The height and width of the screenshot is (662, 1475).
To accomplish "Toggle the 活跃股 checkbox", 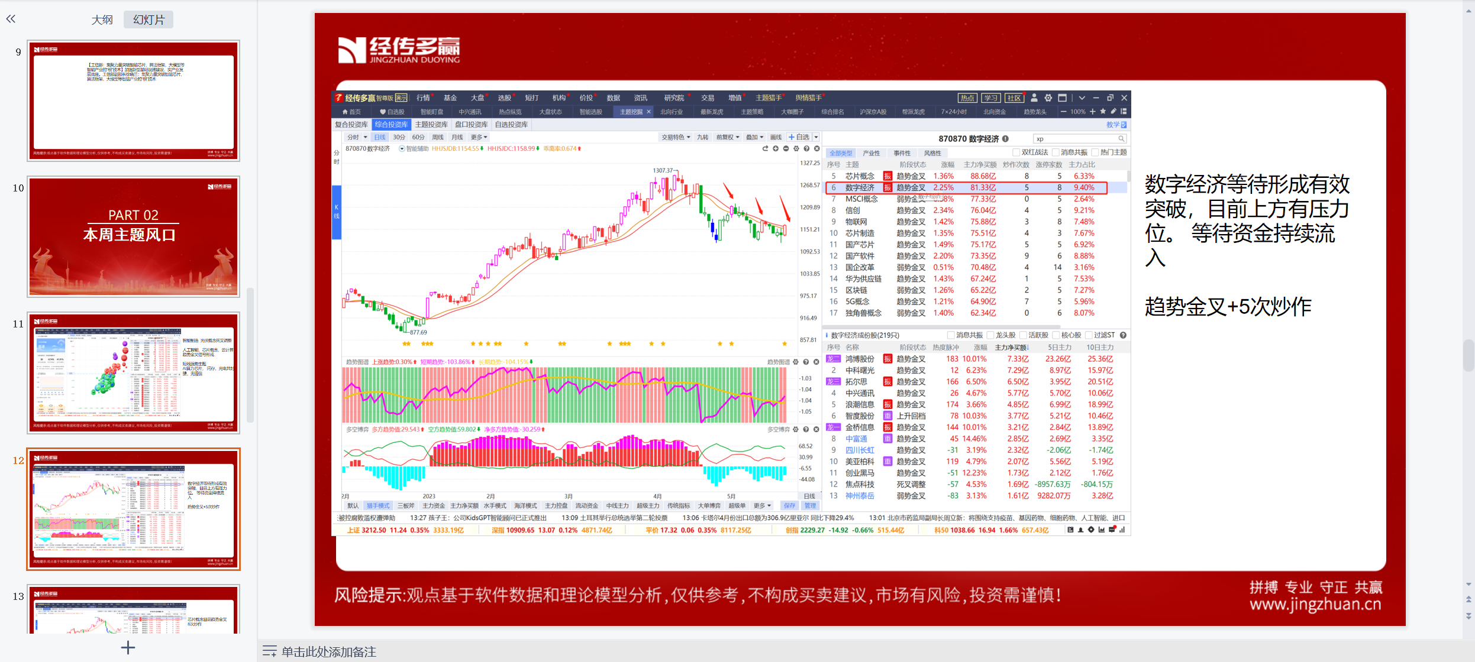I will tap(1022, 335).
